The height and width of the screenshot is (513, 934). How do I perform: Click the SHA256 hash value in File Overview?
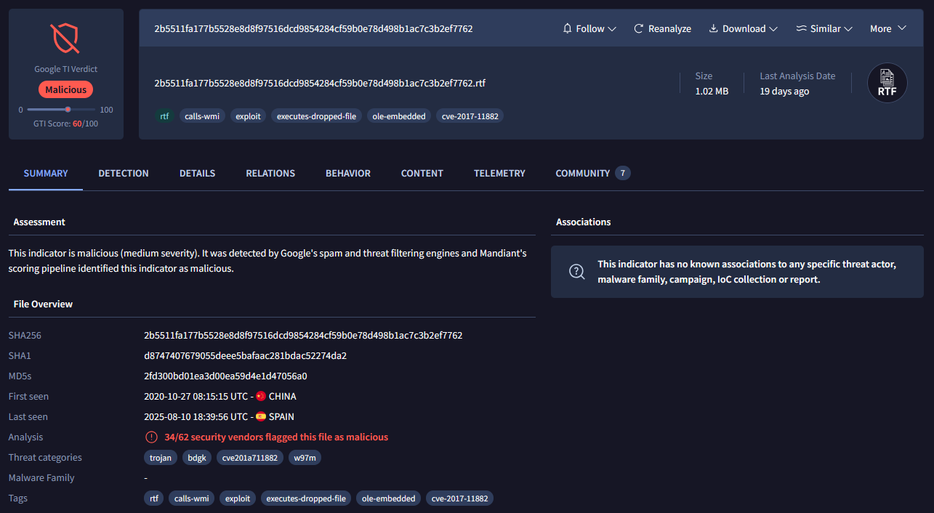[x=303, y=335]
